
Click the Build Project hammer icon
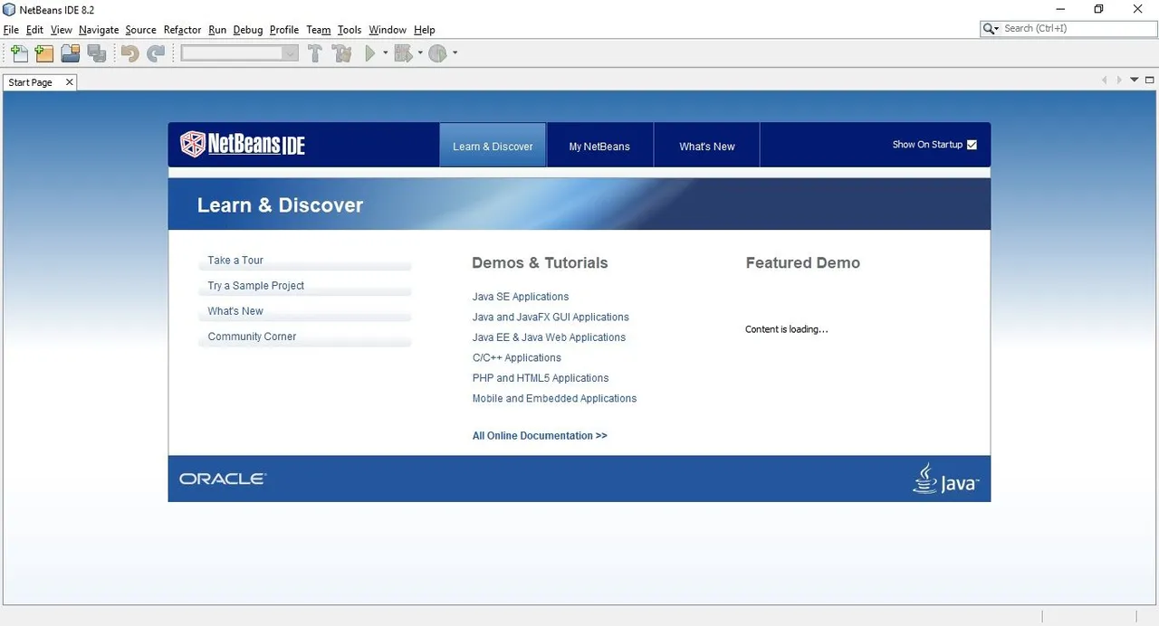click(x=315, y=53)
